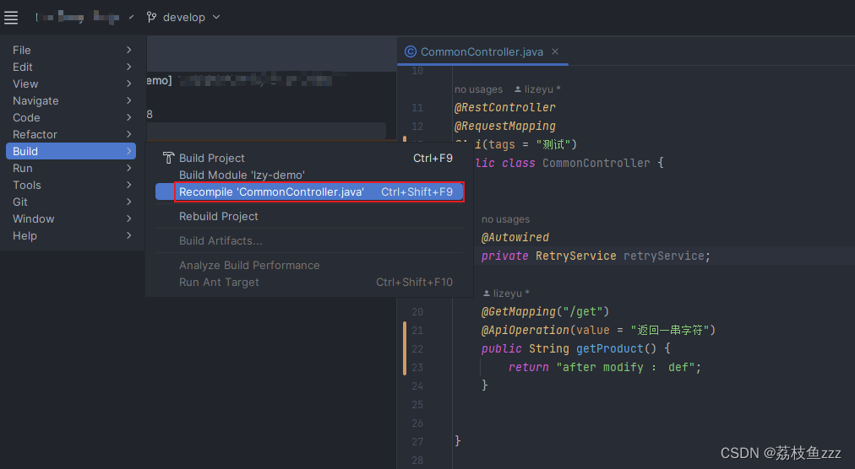The width and height of the screenshot is (855, 469).
Task: Open the Edit menu
Action: click(71, 67)
